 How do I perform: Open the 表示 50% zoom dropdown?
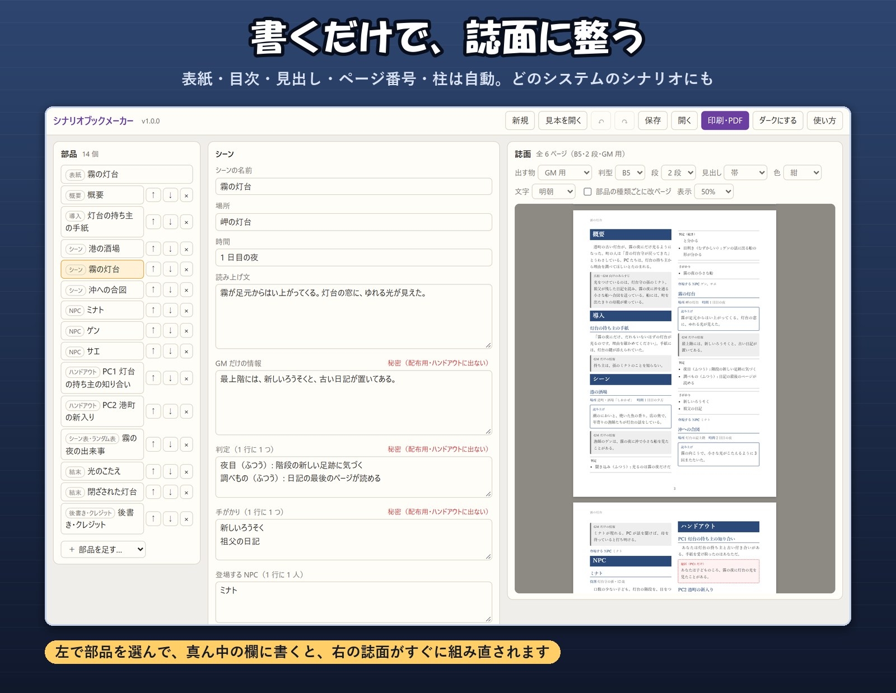714,191
